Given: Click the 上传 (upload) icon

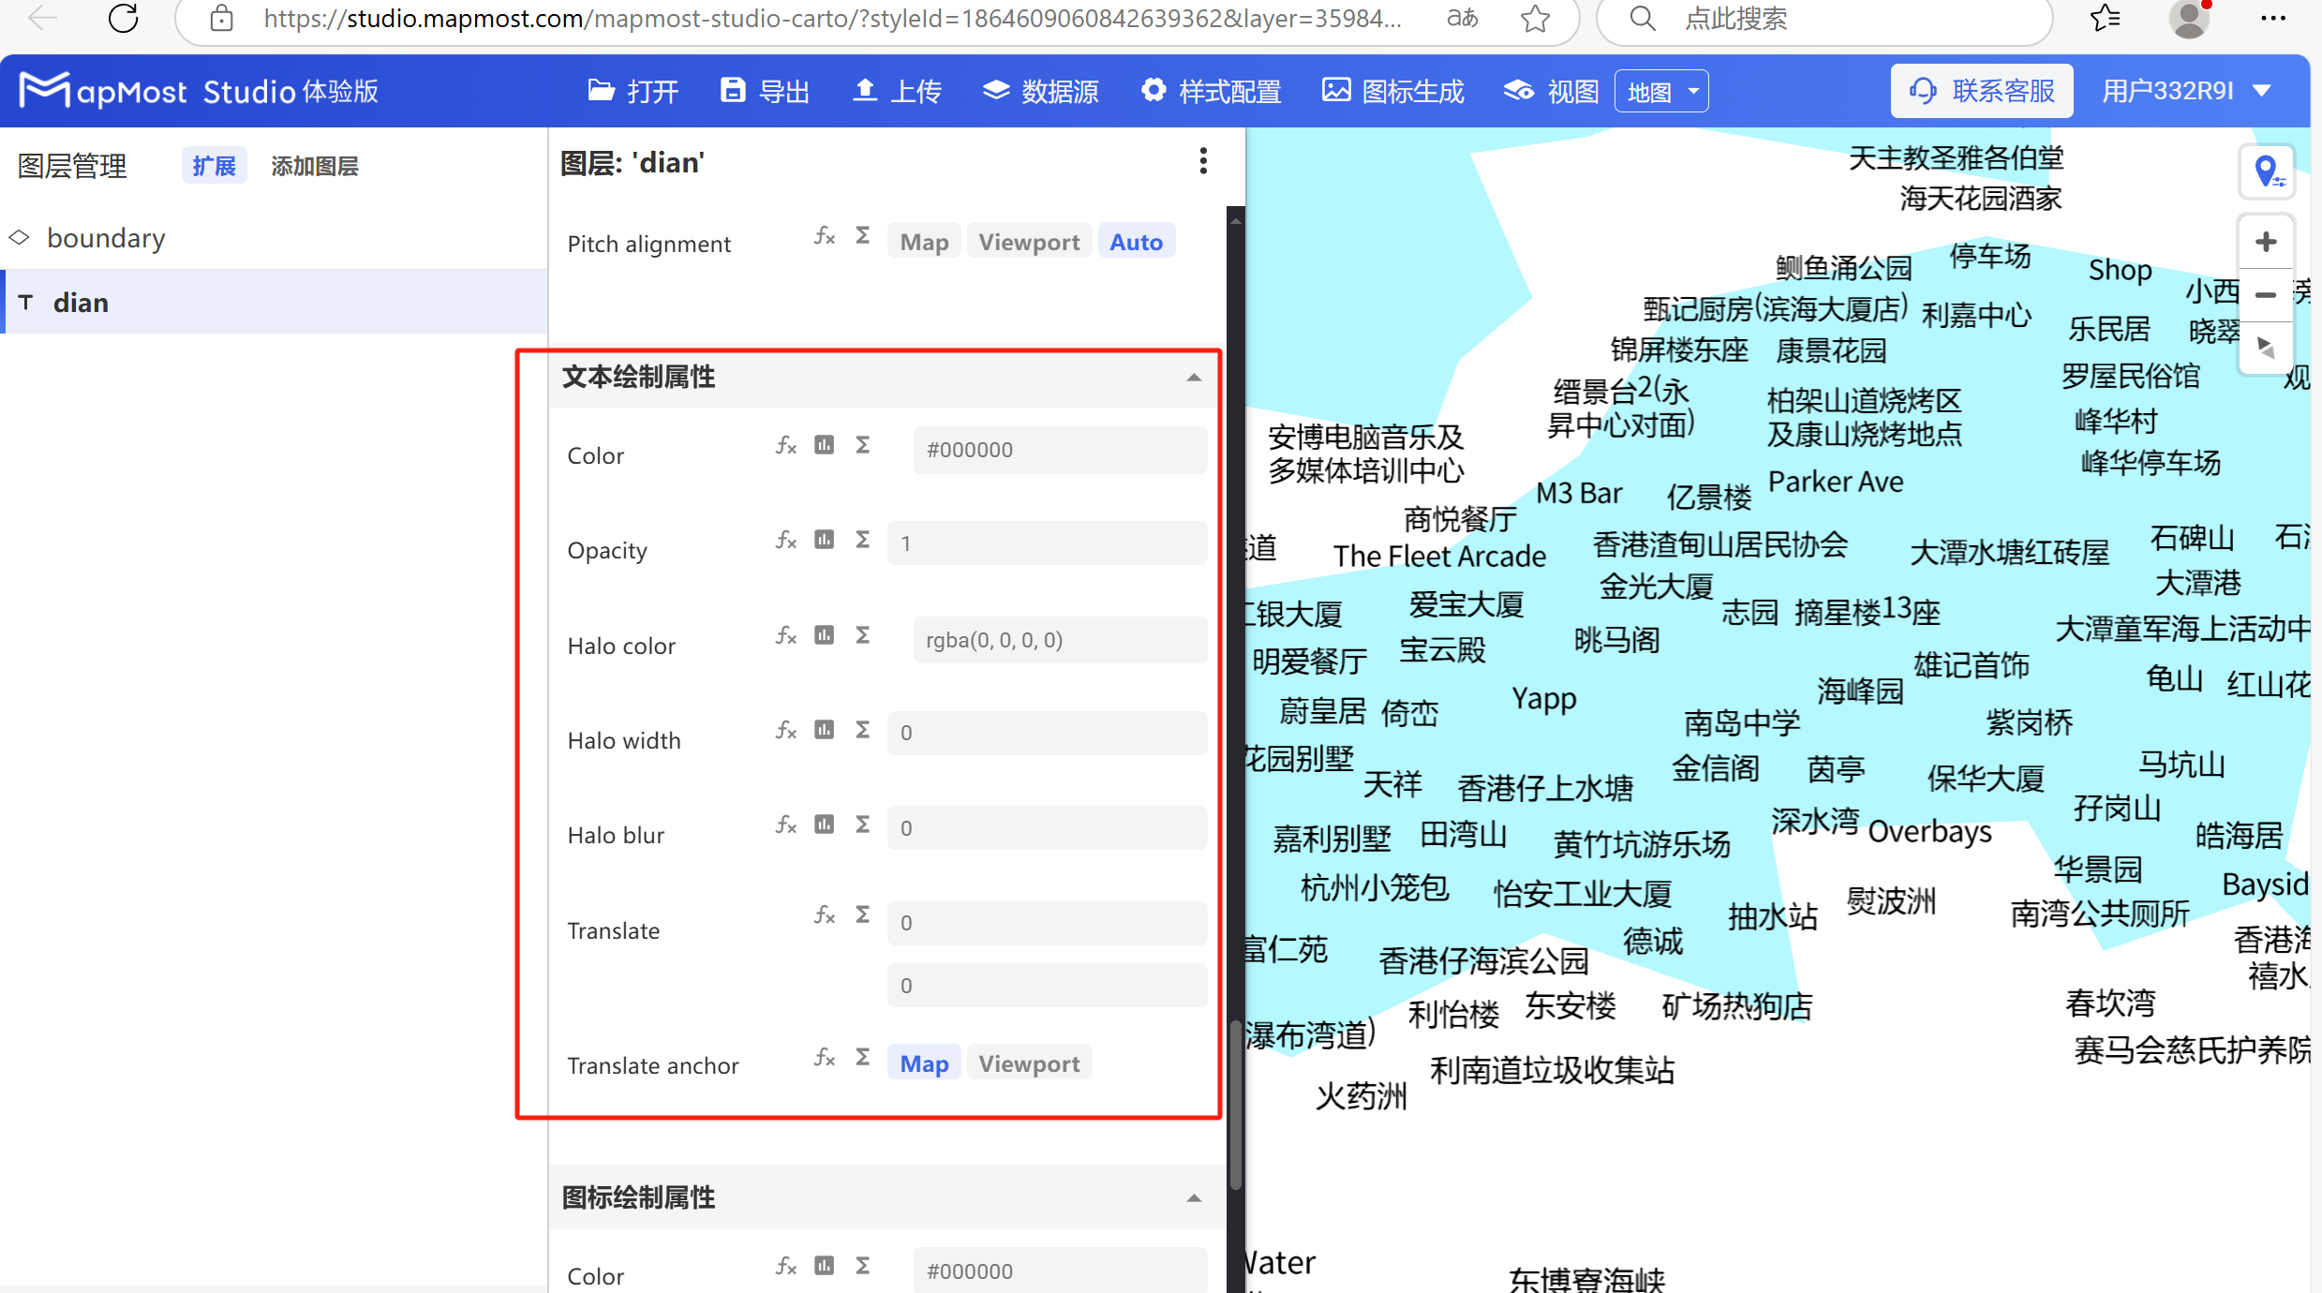Looking at the screenshot, I should (866, 89).
